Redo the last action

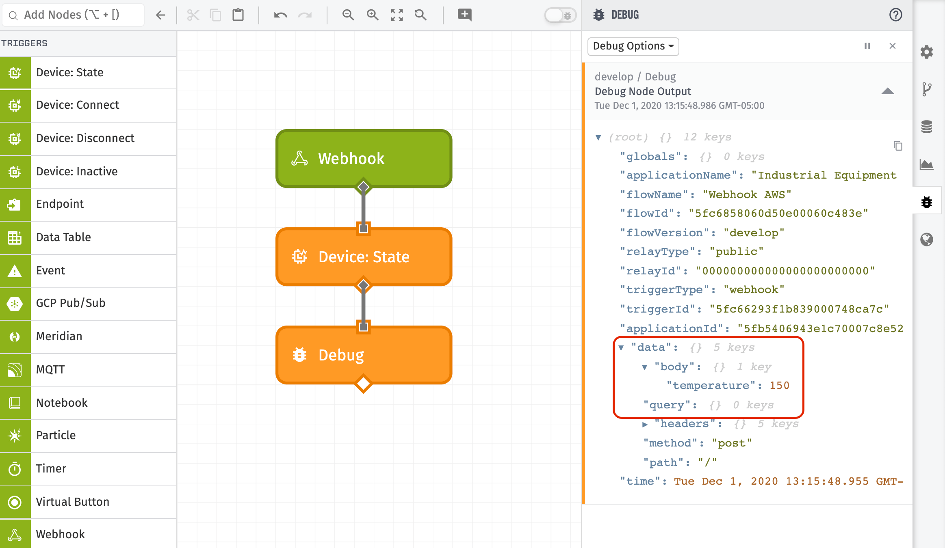(x=305, y=15)
